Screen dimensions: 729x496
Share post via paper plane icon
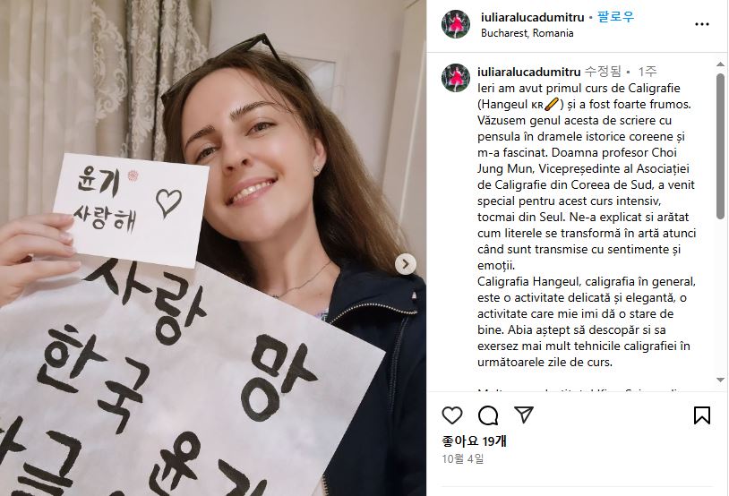click(524, 415)
